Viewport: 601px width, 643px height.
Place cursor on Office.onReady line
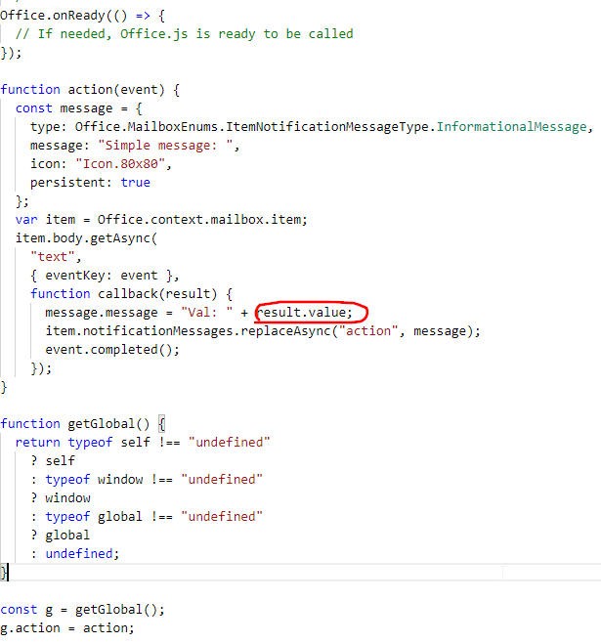[x=82, y=16]
